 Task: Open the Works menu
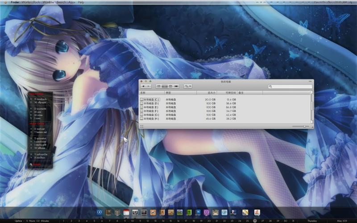pos(26,2)
